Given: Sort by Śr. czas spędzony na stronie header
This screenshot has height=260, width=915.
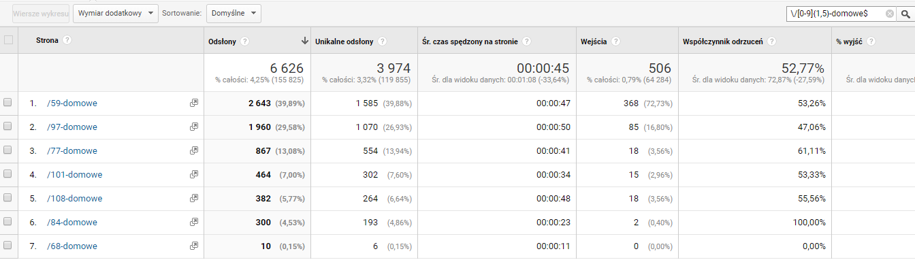Looking at the screenshot, I should [x=470, y=42].
